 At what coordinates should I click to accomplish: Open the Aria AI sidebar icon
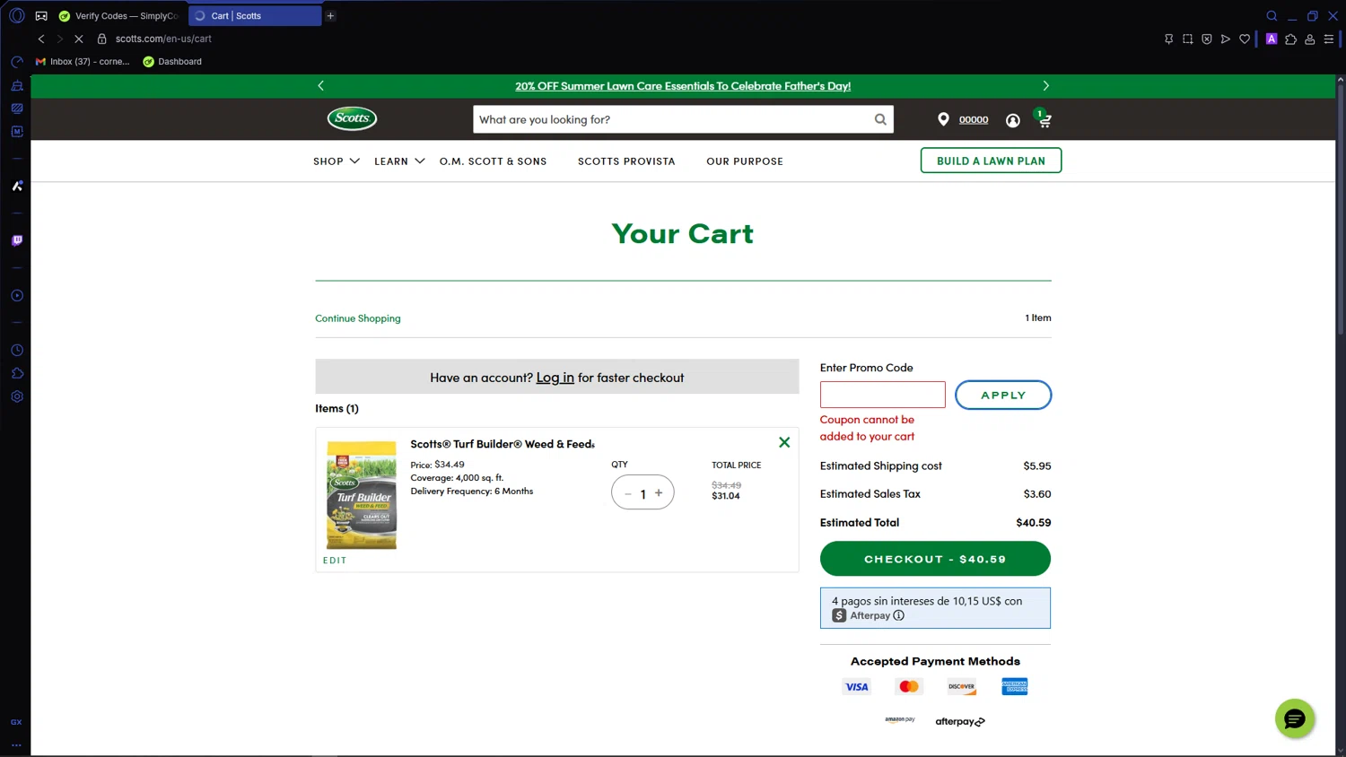pos(17,186)
